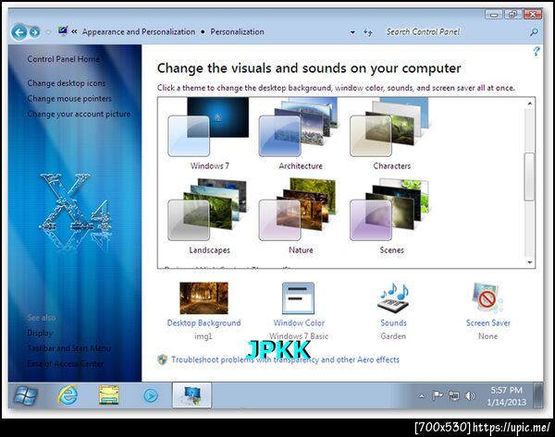Image resolution: width=555 pixels, height=437 pixels.
Task: Open Action Center flag icon
Action: (x=438, y=395)
